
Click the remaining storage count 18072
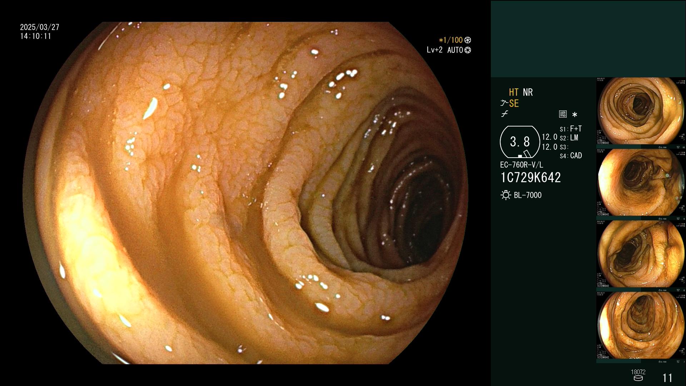[638, 372]
